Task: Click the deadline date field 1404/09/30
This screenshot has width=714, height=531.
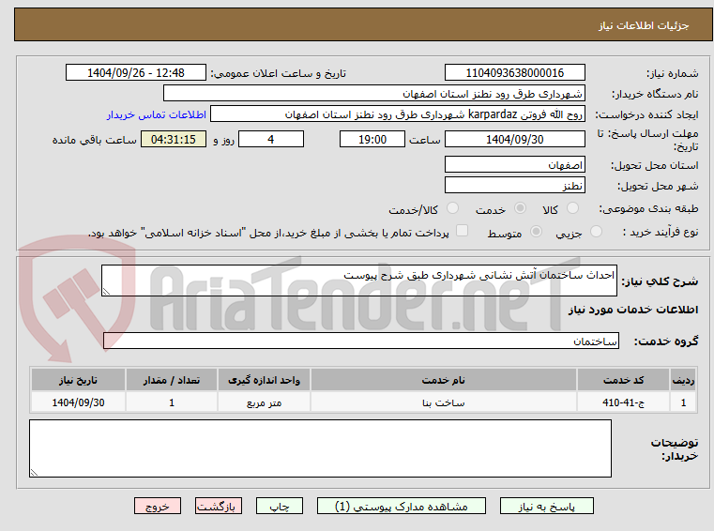Action: (x=514, y=140)
